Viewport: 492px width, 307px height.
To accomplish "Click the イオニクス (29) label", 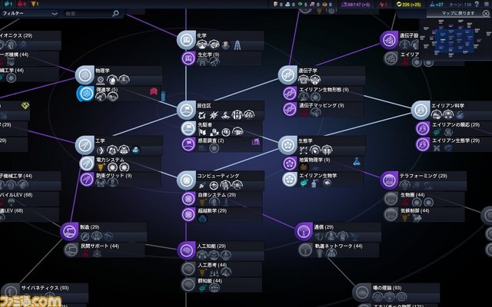I will tap(16, 36).
